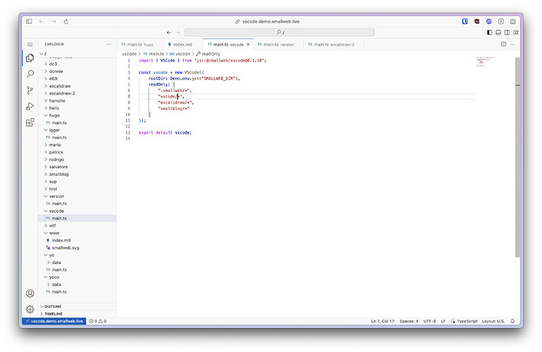Change the UTF-8 file encoding
Viewport: 542px width, 352px height.
point(430,321)
